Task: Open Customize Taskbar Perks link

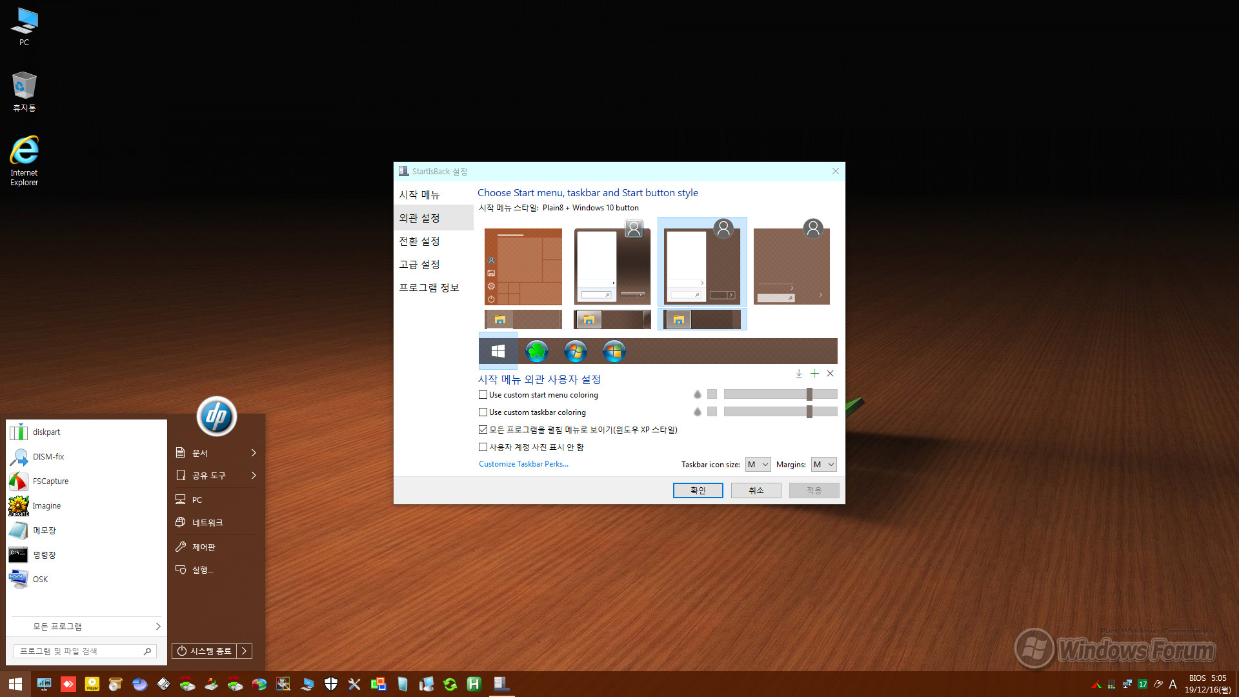Action: point(523,464)
